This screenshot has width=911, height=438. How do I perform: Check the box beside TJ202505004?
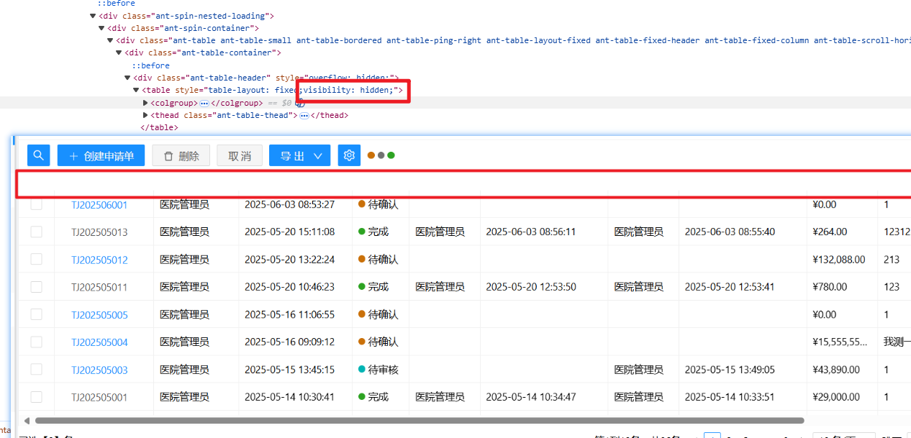pyautogui.click(x=36, y=342)
